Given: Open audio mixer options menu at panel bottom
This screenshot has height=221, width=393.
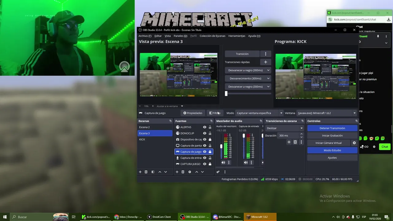Looking at the screenshot, I should (x=225, y=172).
